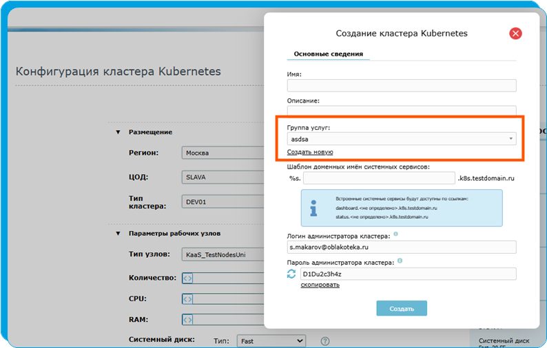Focus the Имя text field
547x348 pixels.
coord(401,85)
